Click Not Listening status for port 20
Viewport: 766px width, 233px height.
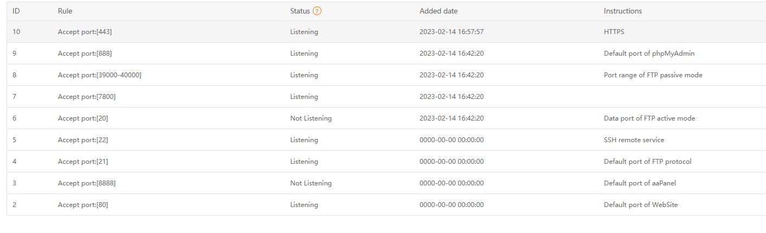tap(311, 118)
